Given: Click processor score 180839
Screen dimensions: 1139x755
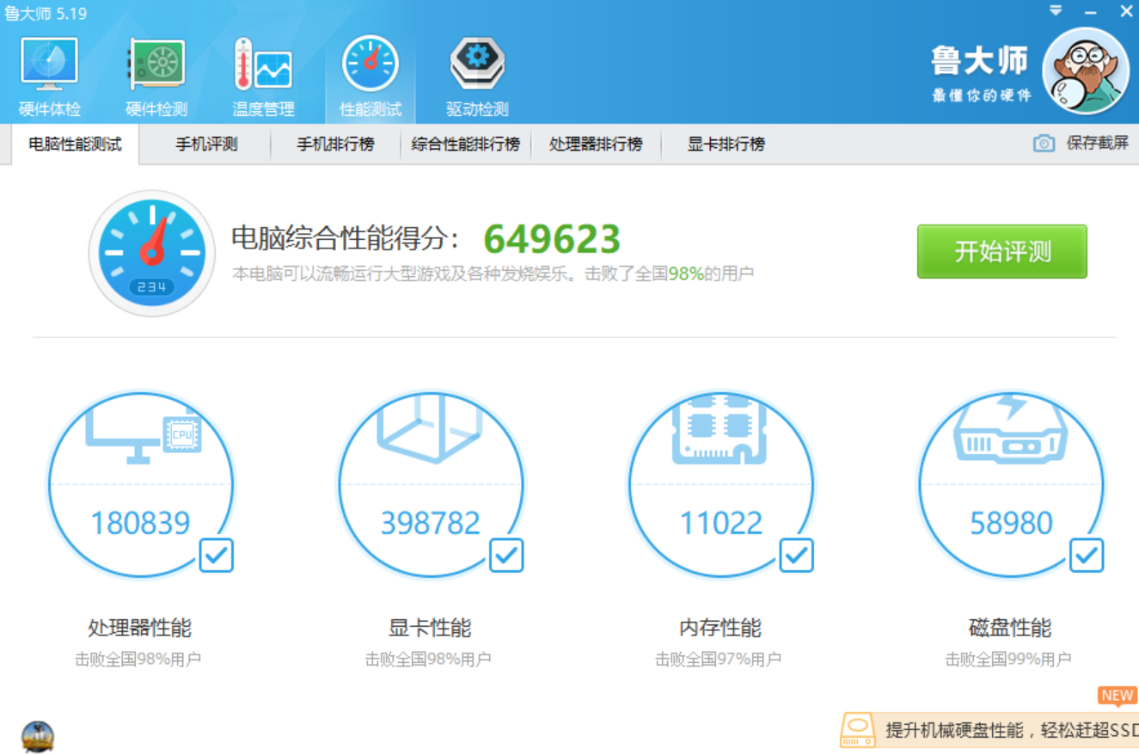Looking at the screenshot, I should [x=140, y=523].
